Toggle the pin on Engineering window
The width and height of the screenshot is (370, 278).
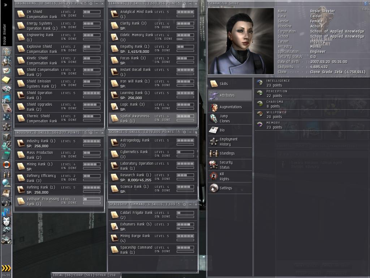coord(85,3)
